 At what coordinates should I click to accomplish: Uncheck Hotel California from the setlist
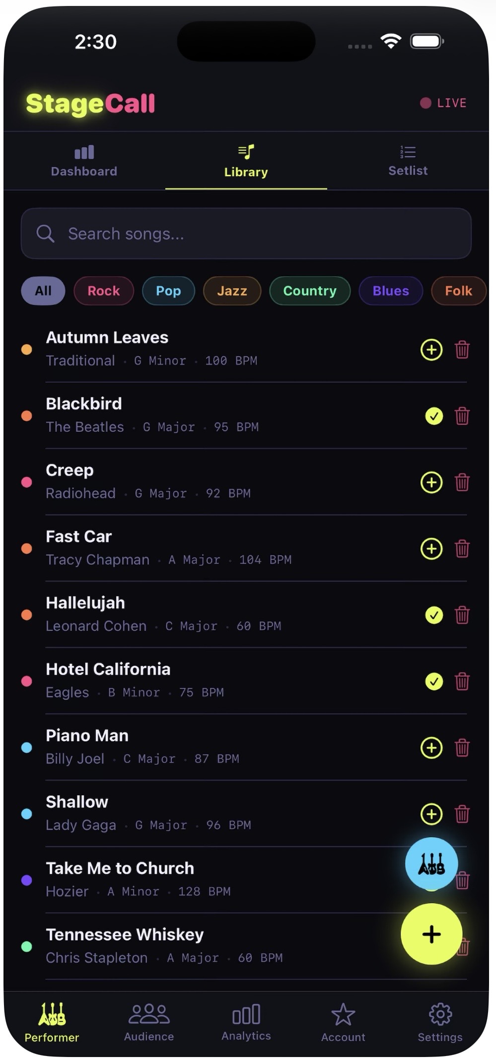click(434, 681)
